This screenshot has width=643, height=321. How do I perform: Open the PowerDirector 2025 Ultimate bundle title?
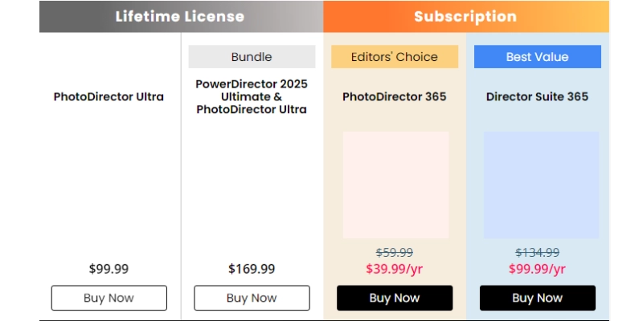252,96
